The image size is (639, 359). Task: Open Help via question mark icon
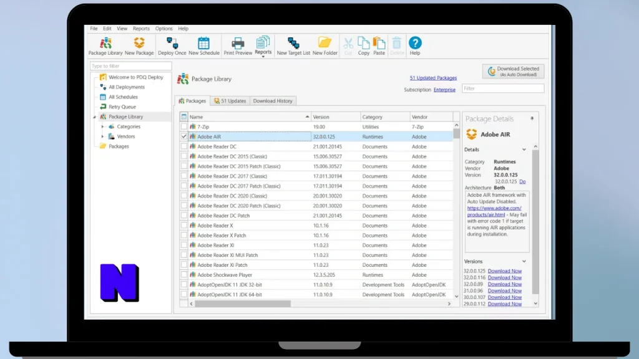[415, 46]
